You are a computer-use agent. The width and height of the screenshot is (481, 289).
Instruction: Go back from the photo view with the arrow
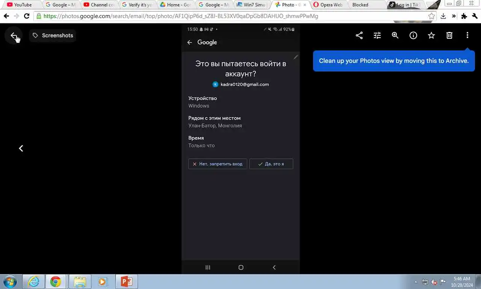click(x=14, y=36)
